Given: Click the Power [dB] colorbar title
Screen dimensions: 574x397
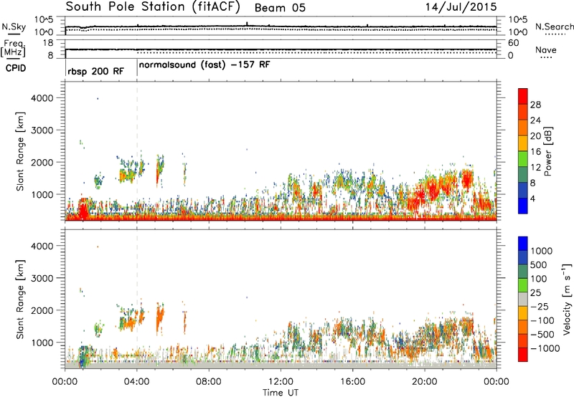Looking at the screenshot, I should pos(548,151).
